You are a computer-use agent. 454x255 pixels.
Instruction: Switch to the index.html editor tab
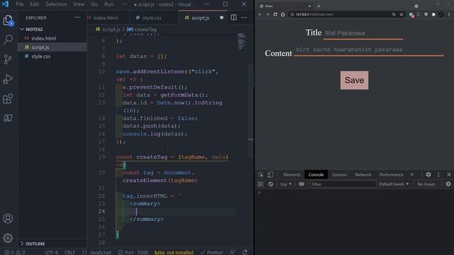click(106, 18)
